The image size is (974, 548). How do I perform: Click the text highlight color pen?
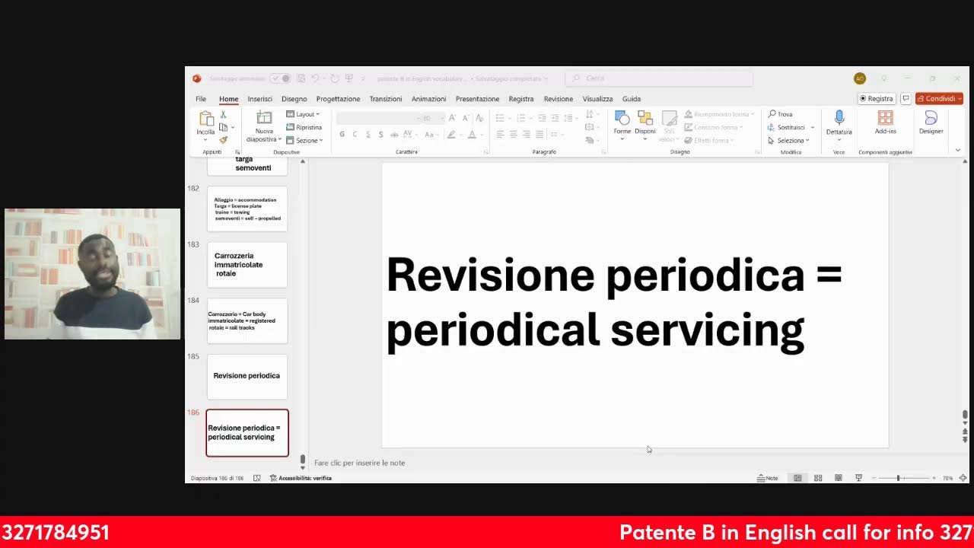451,134
